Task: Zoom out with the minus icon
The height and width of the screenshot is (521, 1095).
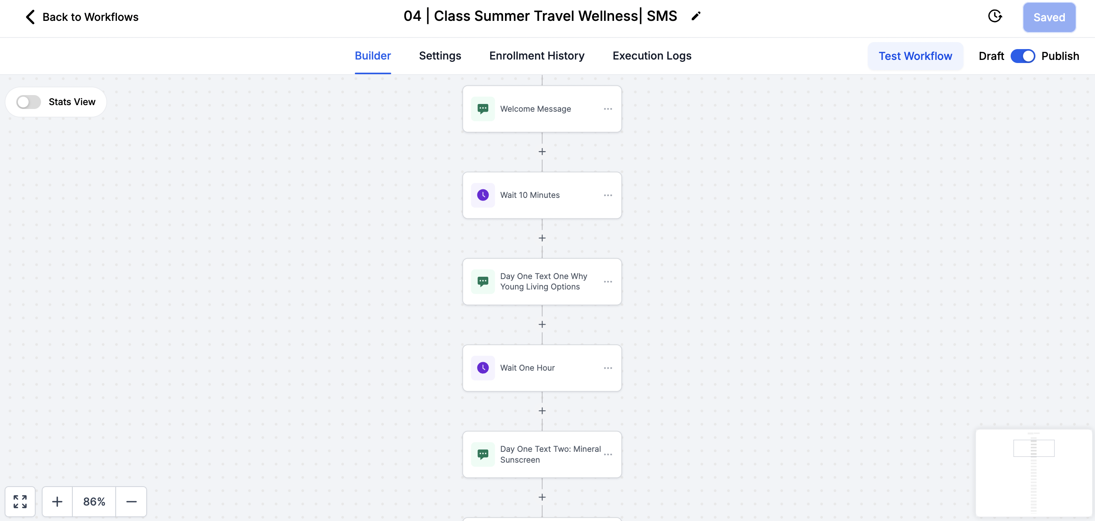Action: (131, 501)
